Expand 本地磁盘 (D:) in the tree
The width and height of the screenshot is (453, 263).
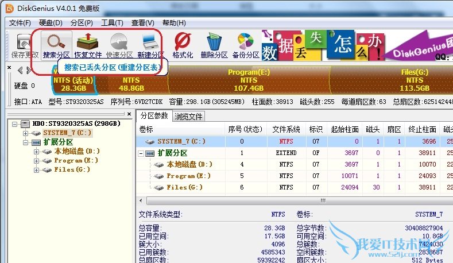pyautogui.click(x=36, y=152)
